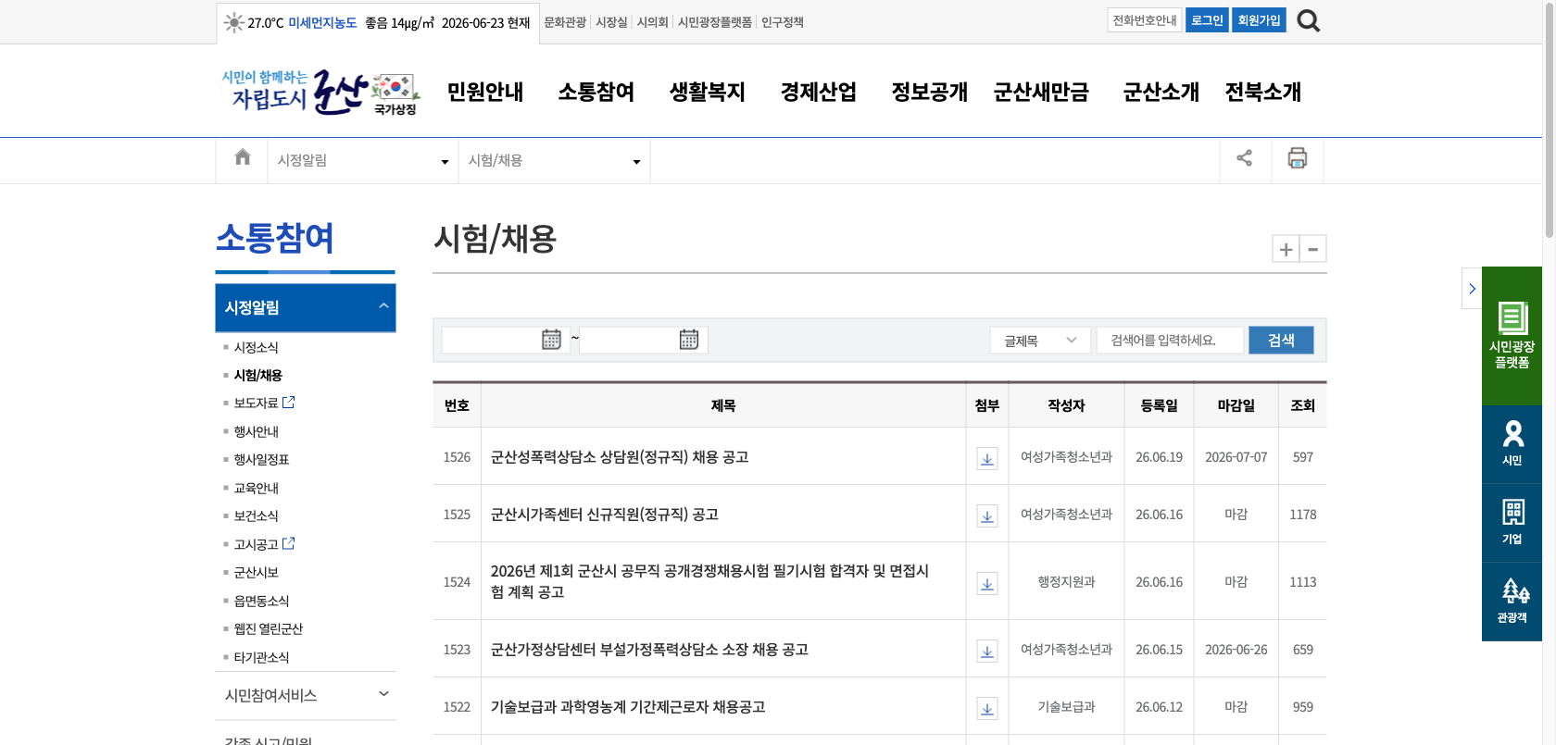
Task: Go to home via breadcrumb house icon
Action: 243,157
